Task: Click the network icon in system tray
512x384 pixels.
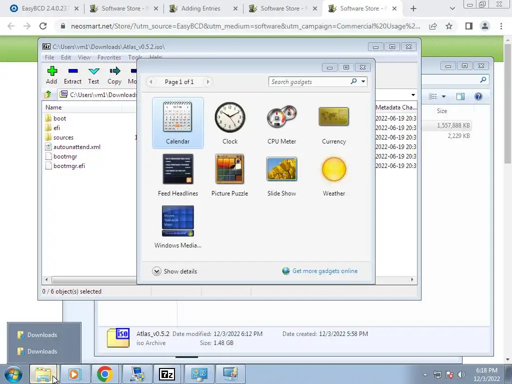Action: 437,374
